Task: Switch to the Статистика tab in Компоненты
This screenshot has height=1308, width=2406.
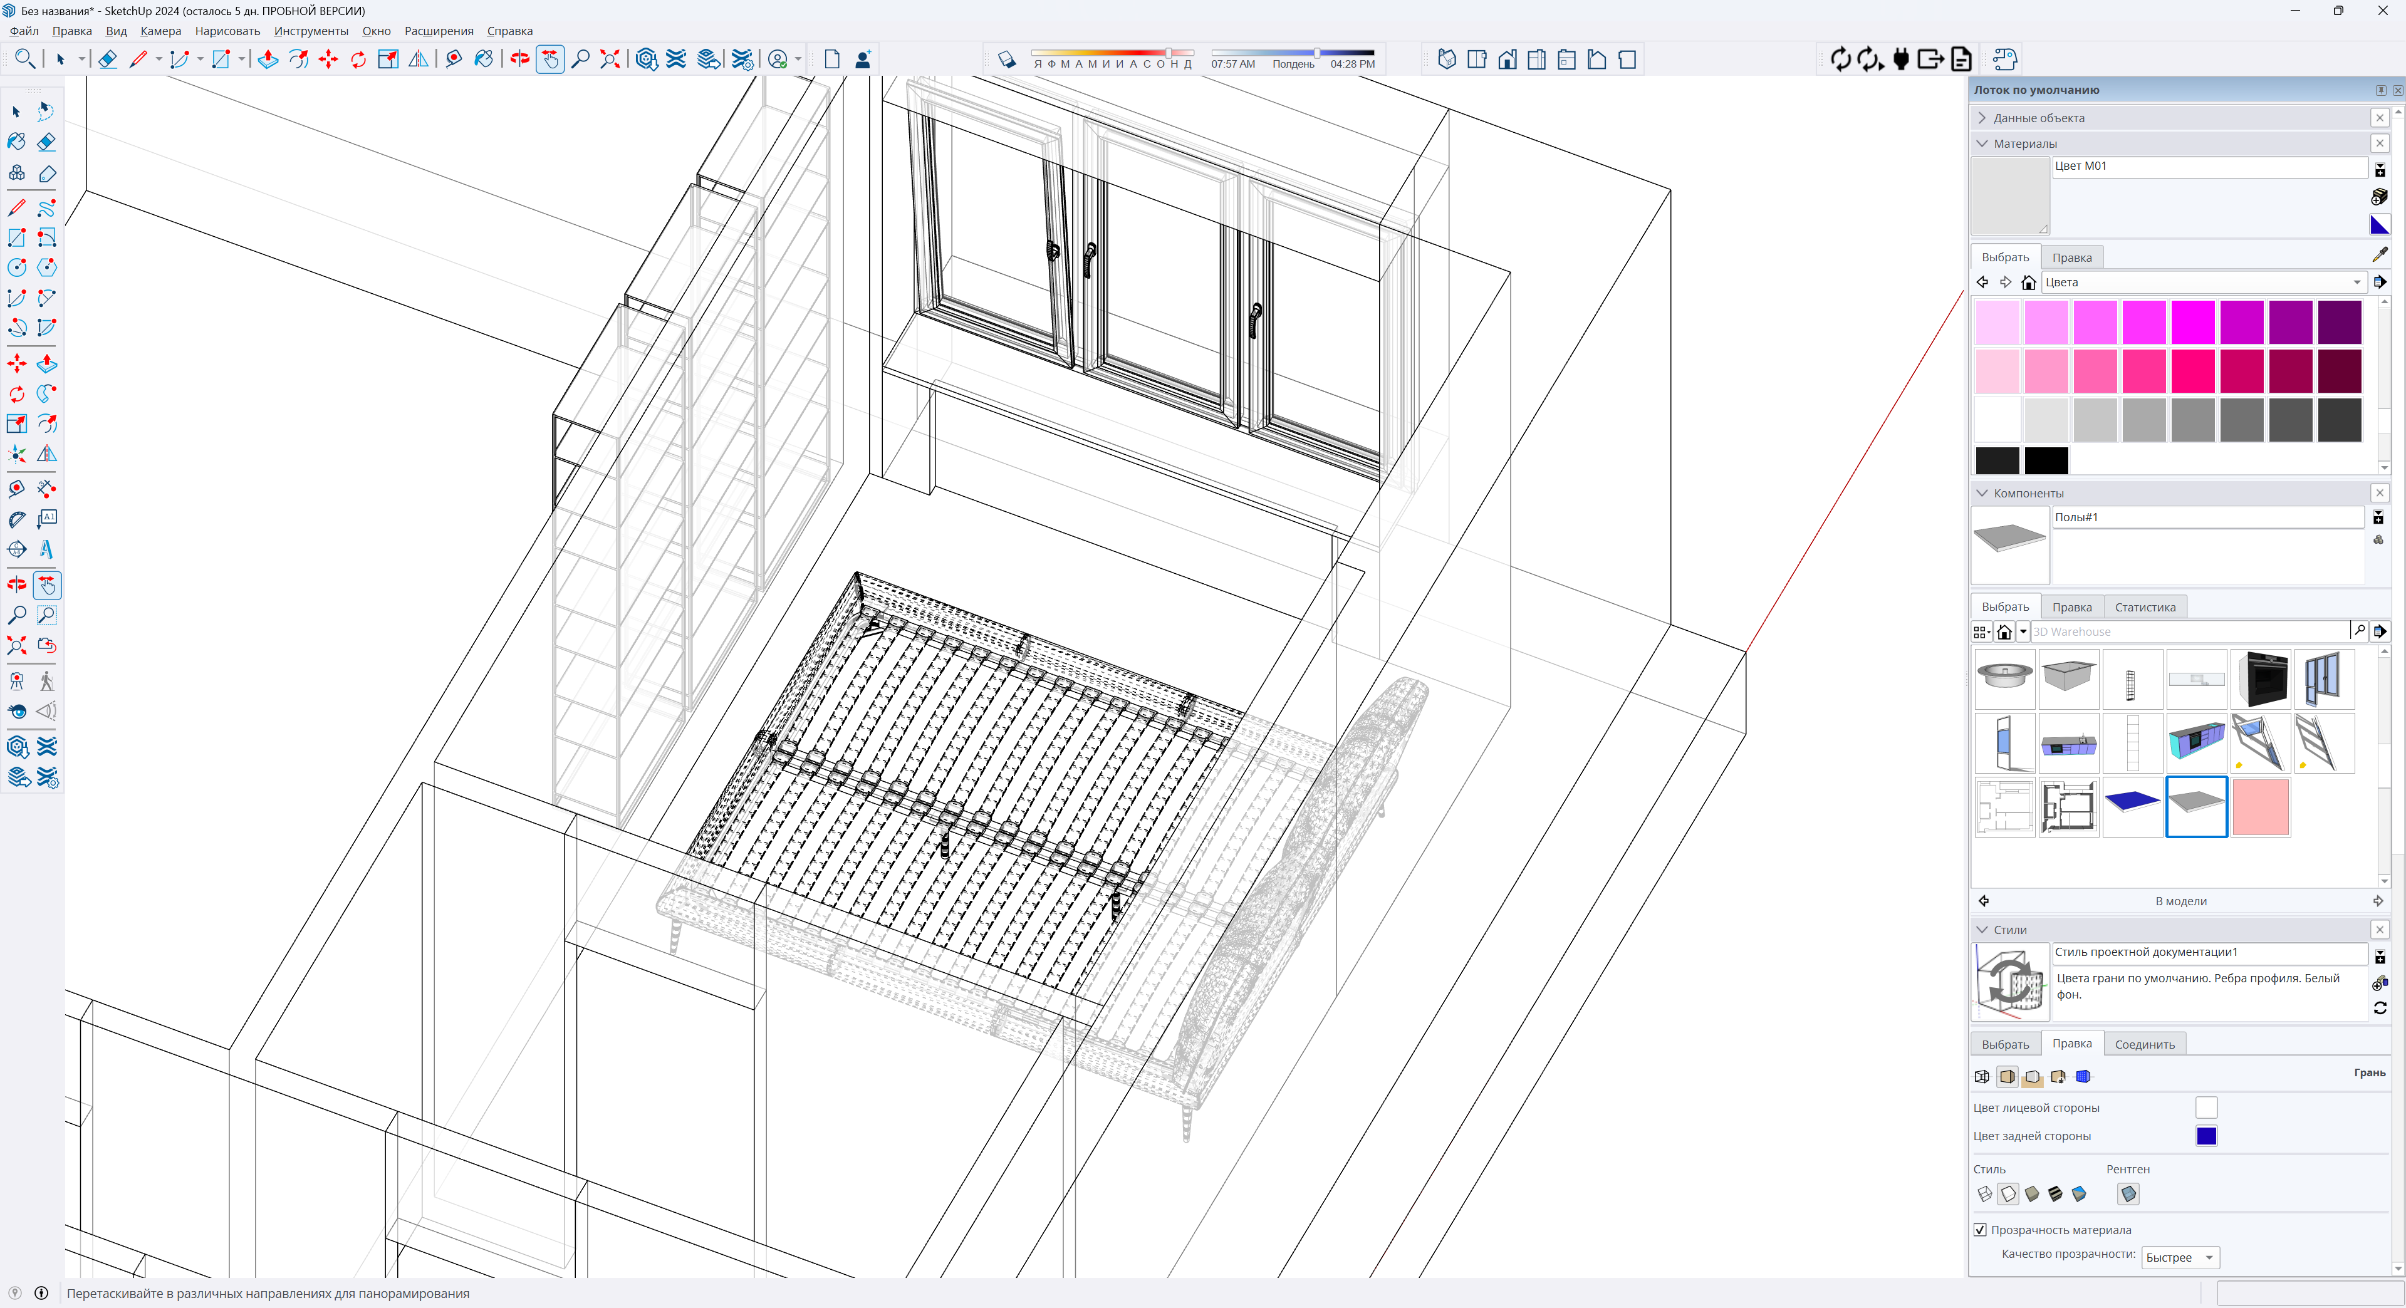Action: coord(2145,607)
